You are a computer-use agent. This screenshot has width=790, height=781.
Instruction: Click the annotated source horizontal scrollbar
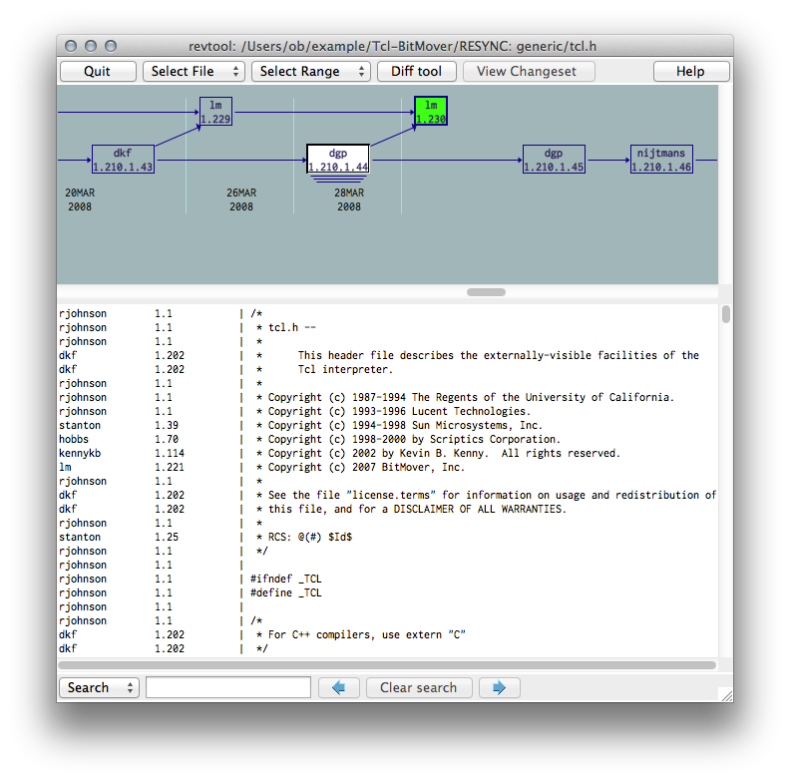point(387,664)
